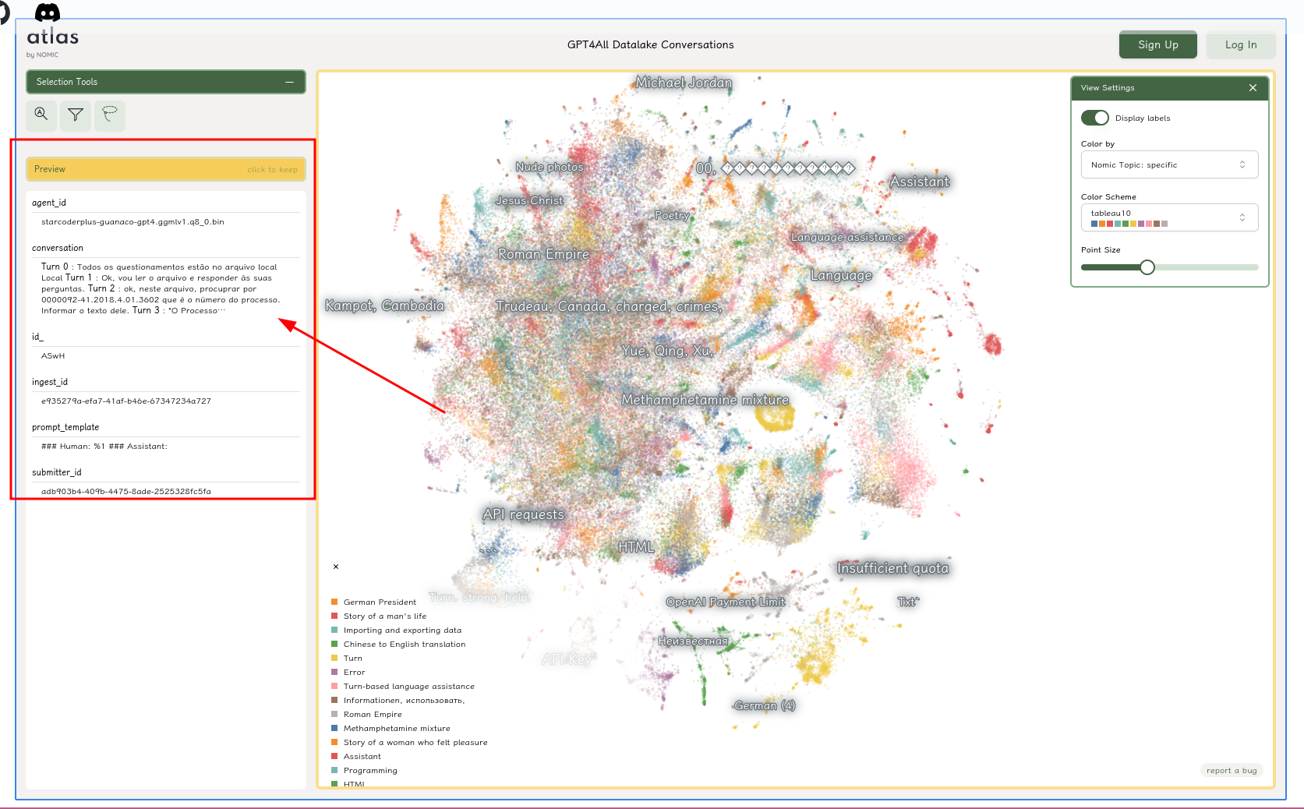Click the Log In button
1304x809 pixels.
(1241, 44)
